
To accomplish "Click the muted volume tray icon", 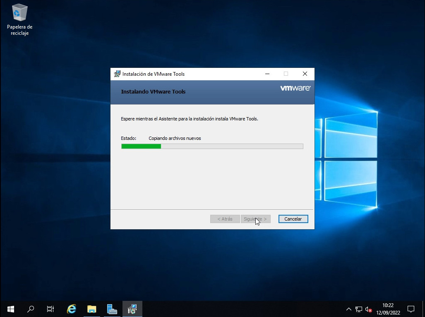I will click(368, 309).
